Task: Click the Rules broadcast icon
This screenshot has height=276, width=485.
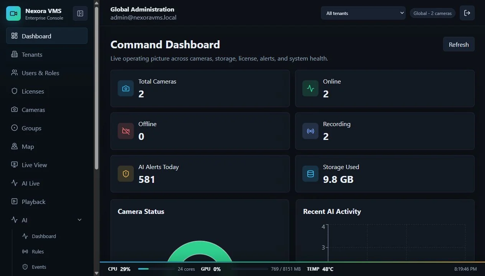Action: pos(25,251)
